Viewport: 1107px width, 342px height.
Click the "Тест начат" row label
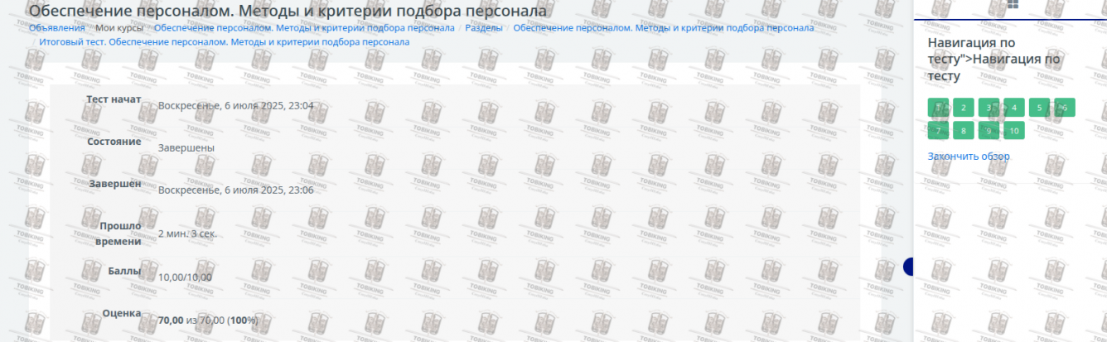(x=114, y=99)
